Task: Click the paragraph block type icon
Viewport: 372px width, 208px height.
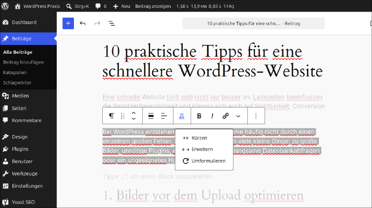Action: coord(111,116)
